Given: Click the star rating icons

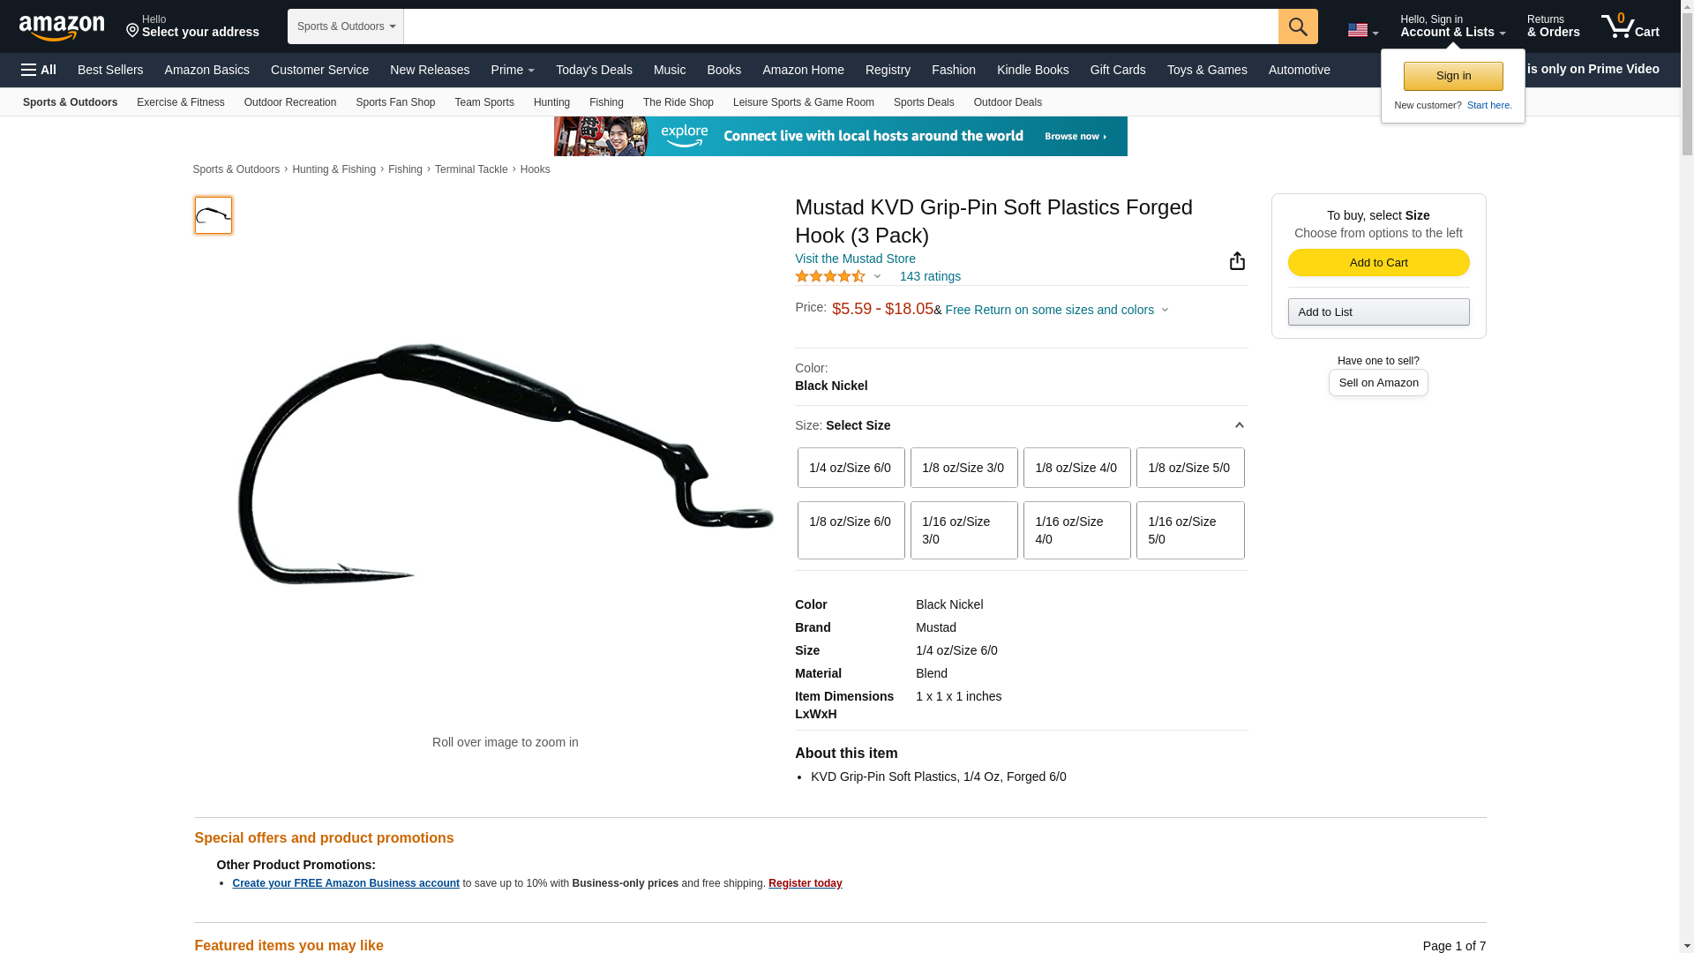Looking at the screenshot, I should [x=830, y=276].
